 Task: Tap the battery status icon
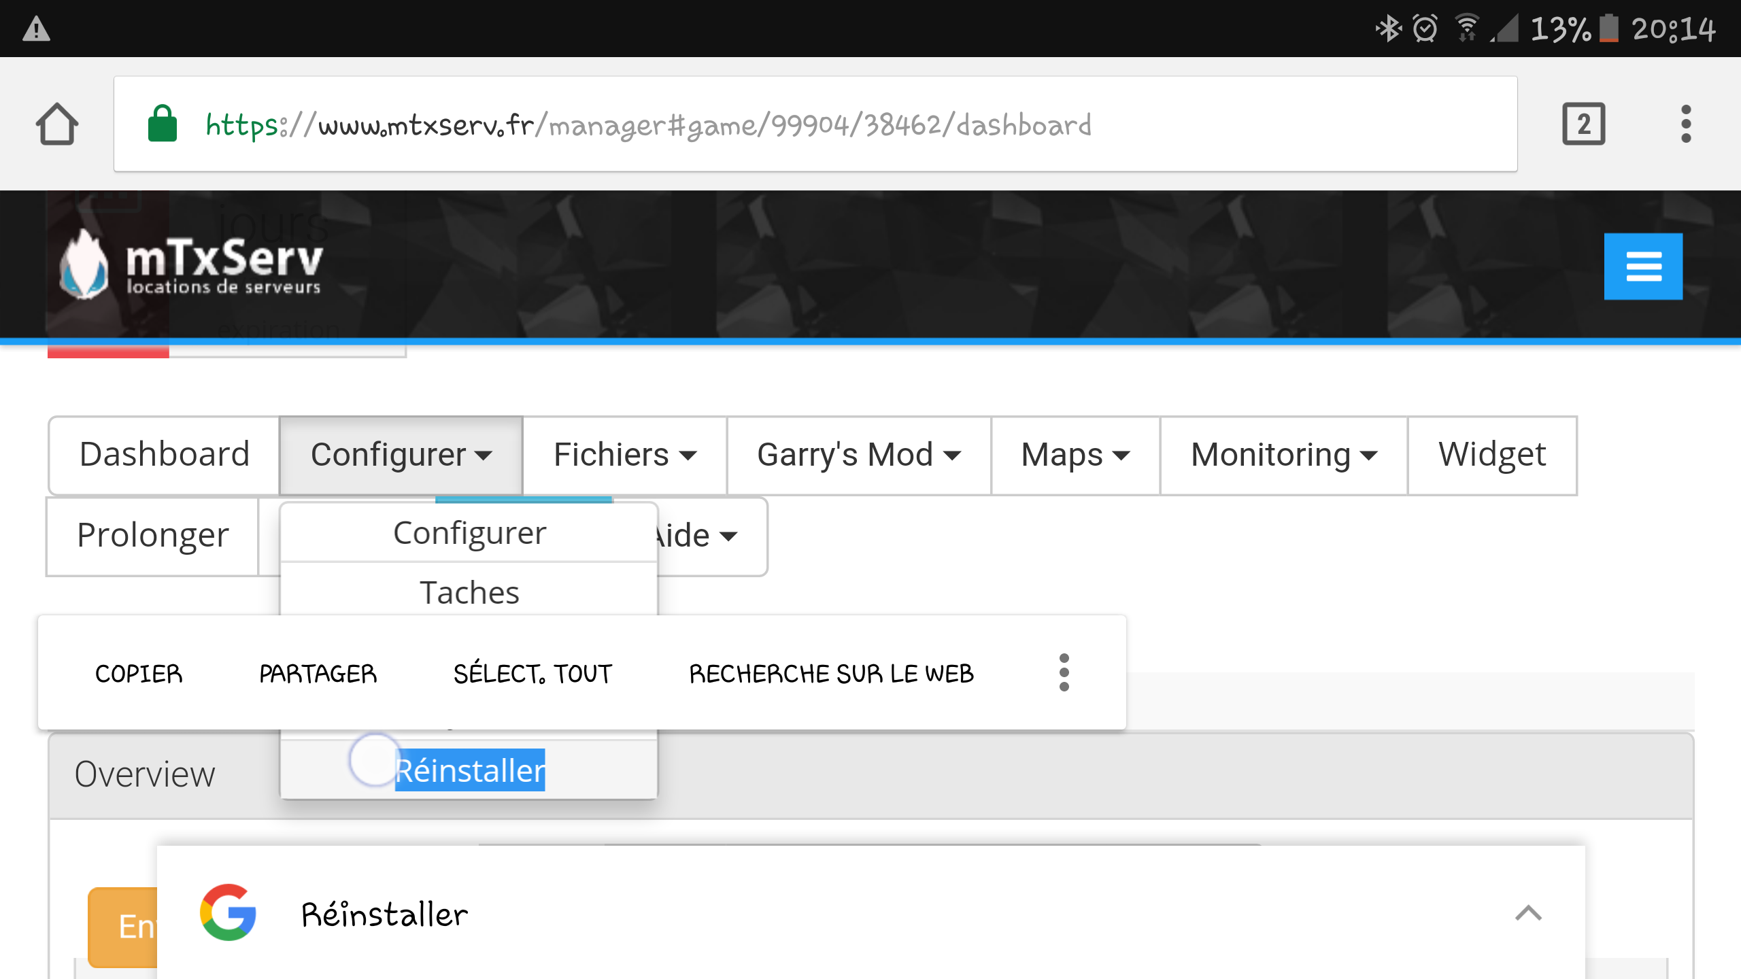(x=1608, y=29)
